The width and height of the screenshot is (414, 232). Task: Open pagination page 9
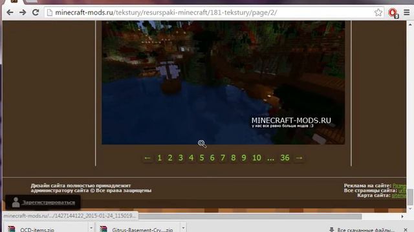244,158
